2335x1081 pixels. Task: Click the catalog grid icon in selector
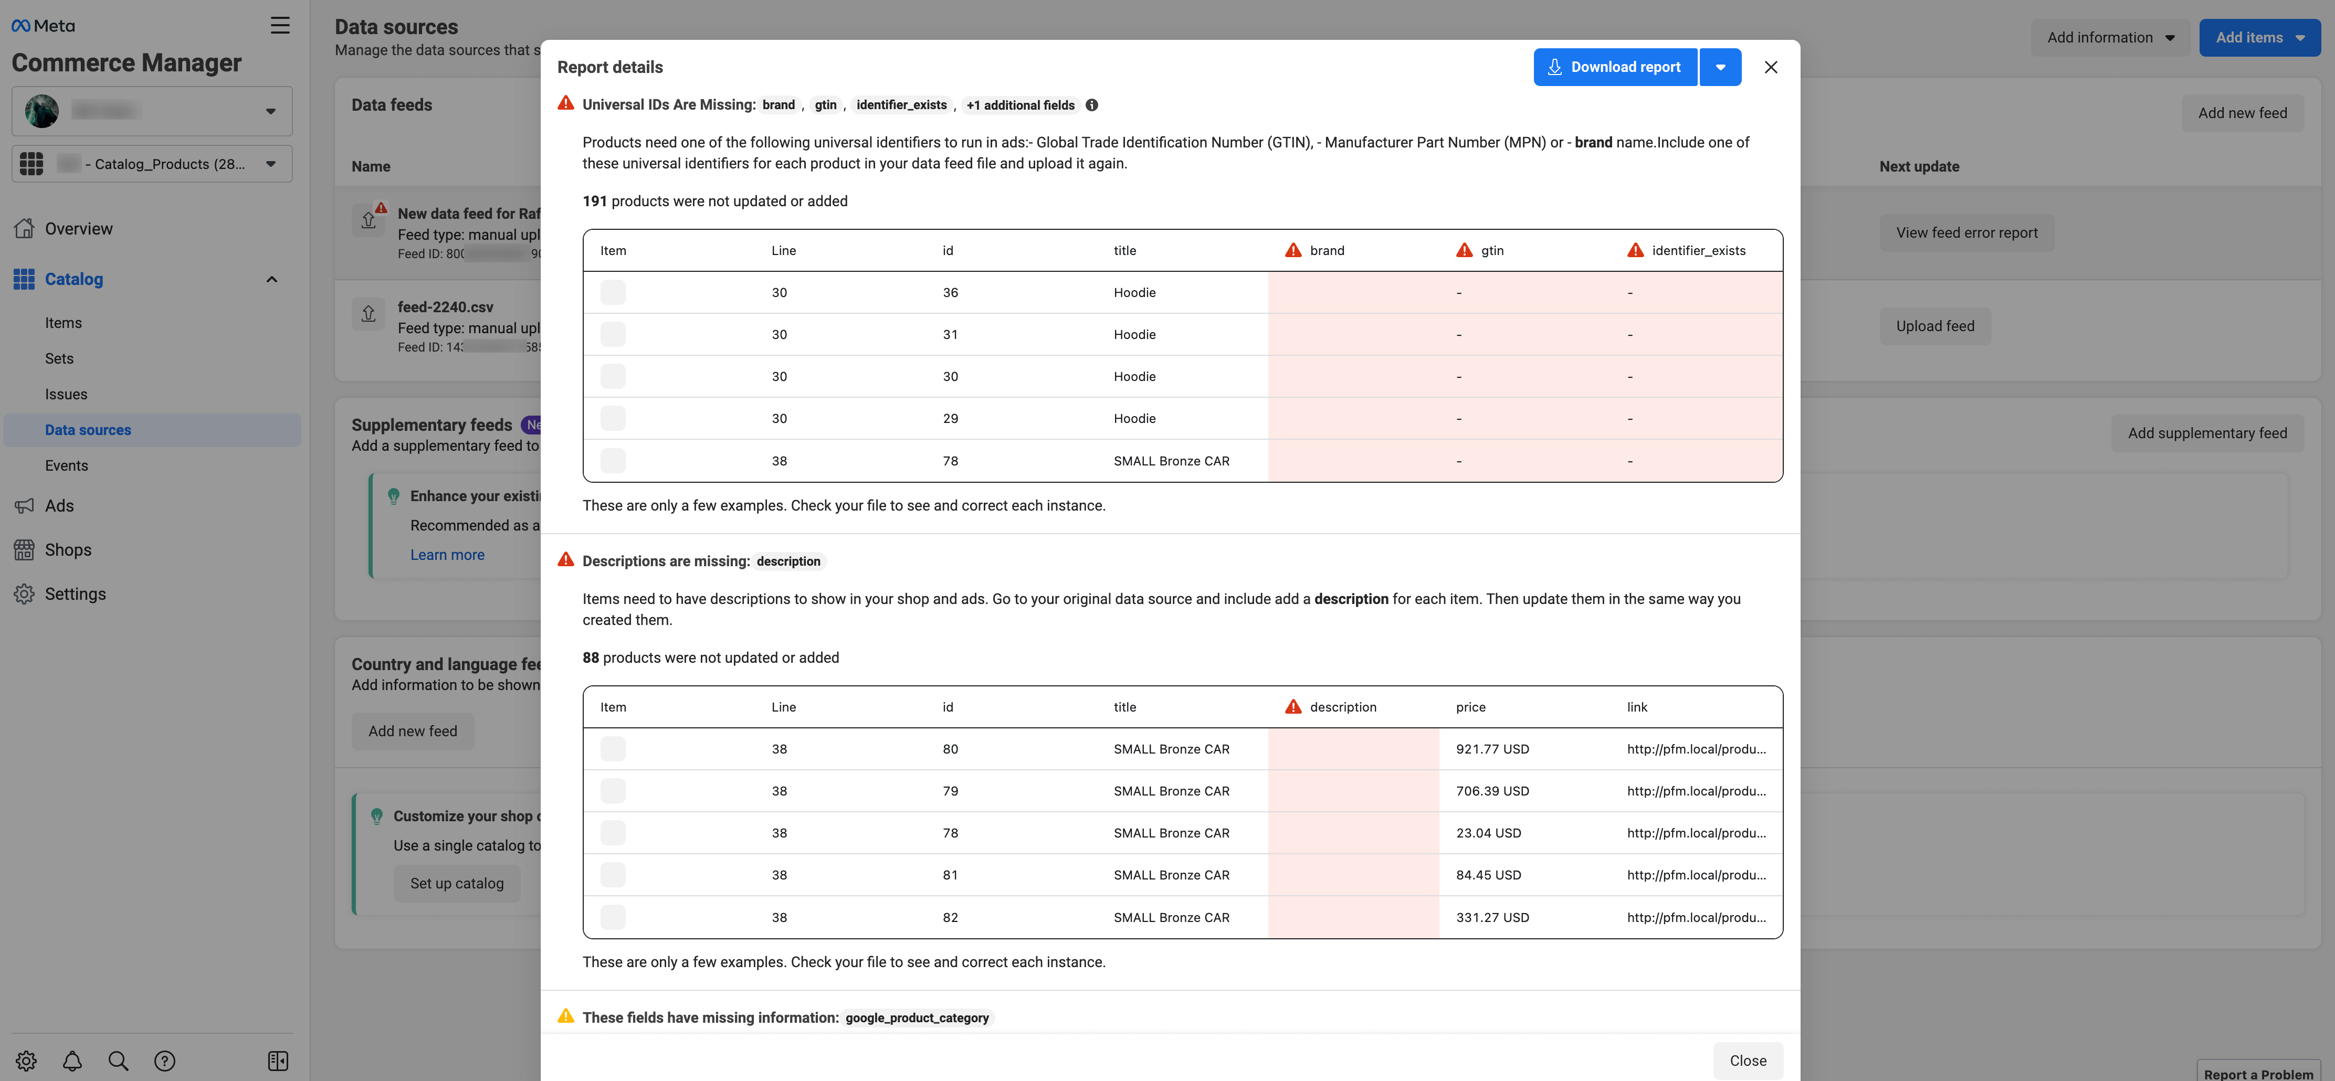click(31, 164)
